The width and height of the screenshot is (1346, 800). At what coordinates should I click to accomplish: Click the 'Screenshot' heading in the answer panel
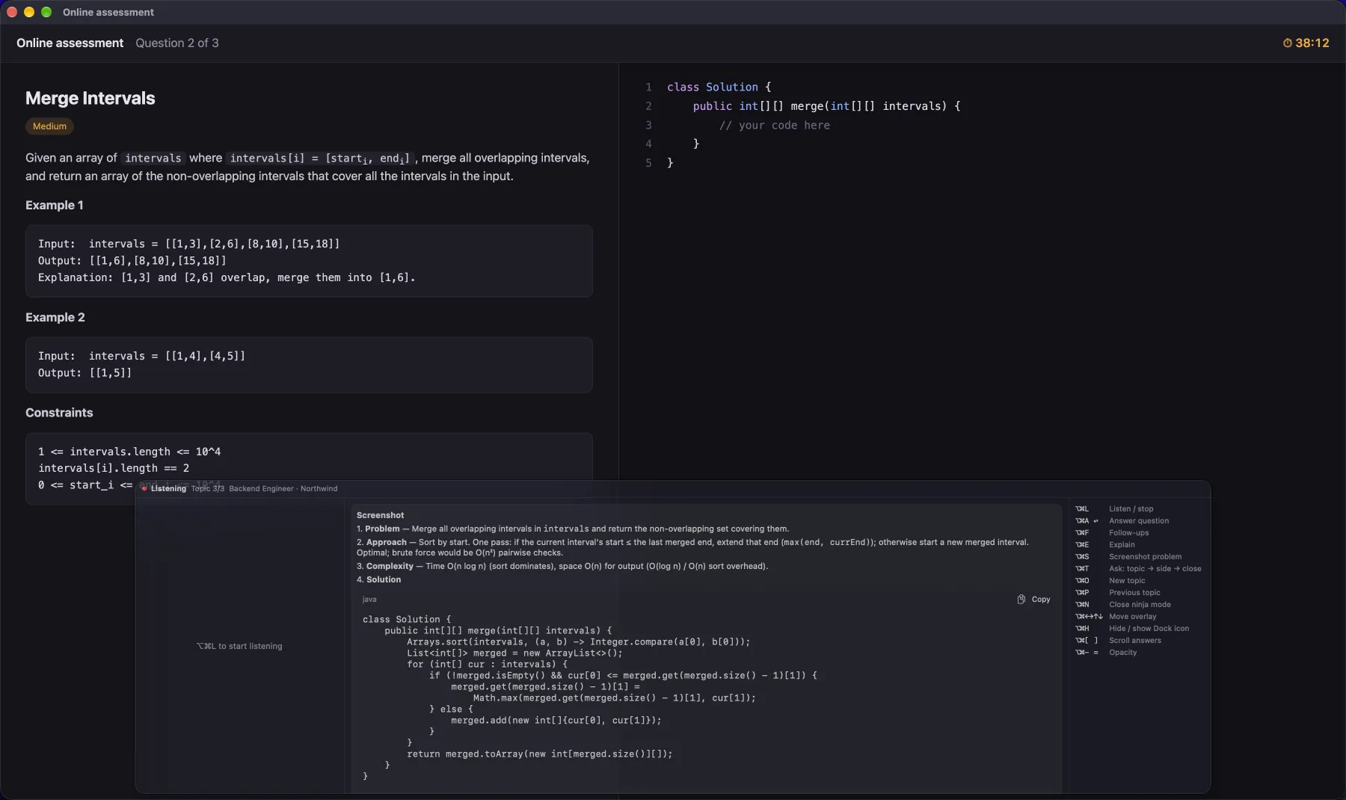(380, 515)
